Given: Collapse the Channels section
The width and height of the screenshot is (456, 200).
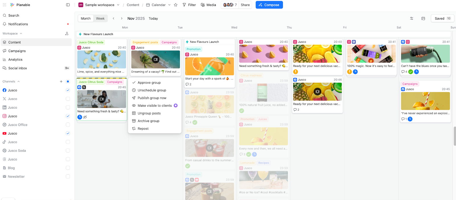Looking at the screenshot, I should [x=19, y=82].
